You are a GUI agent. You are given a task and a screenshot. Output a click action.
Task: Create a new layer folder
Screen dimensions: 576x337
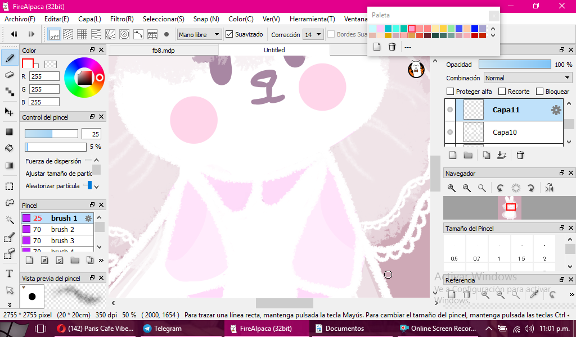(468, 156)
